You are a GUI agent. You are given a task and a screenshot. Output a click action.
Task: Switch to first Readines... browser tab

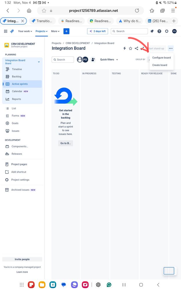71,21
